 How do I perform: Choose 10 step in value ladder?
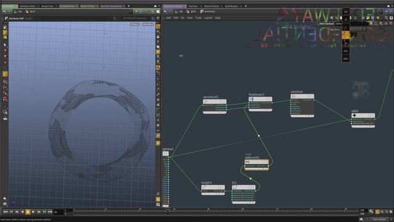(x=346, y=19)
